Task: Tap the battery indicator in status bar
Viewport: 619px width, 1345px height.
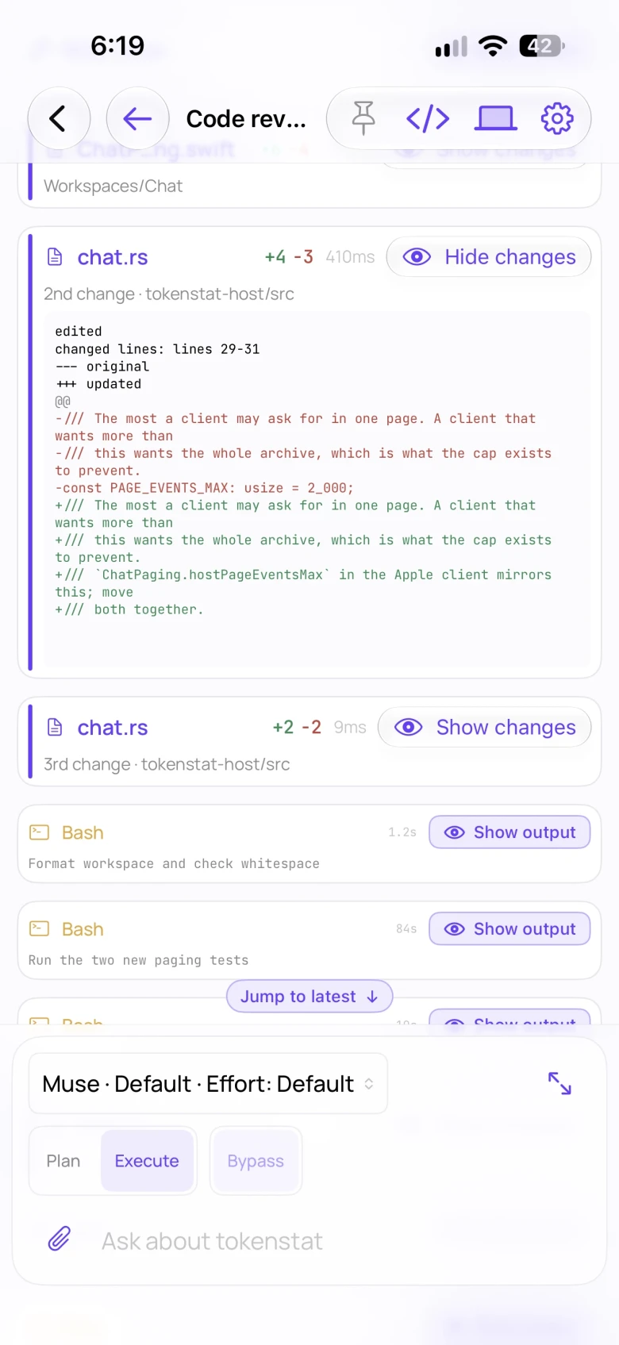Action: coord(542,46)
